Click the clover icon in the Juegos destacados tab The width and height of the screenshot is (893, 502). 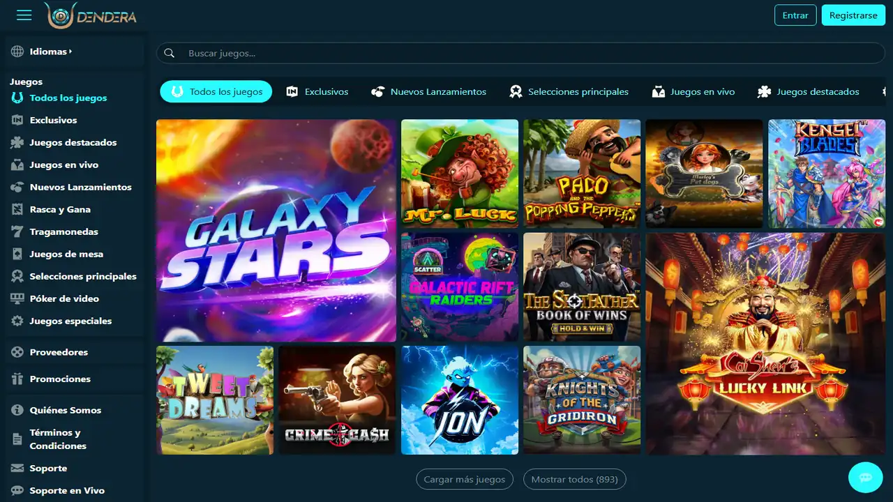coord(764,92)
